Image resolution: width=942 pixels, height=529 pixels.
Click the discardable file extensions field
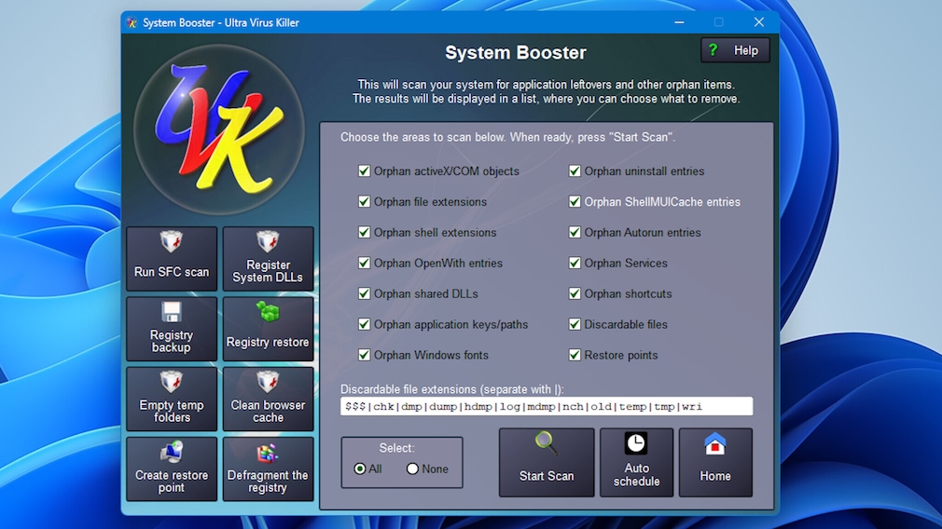[x=546, y=407]
